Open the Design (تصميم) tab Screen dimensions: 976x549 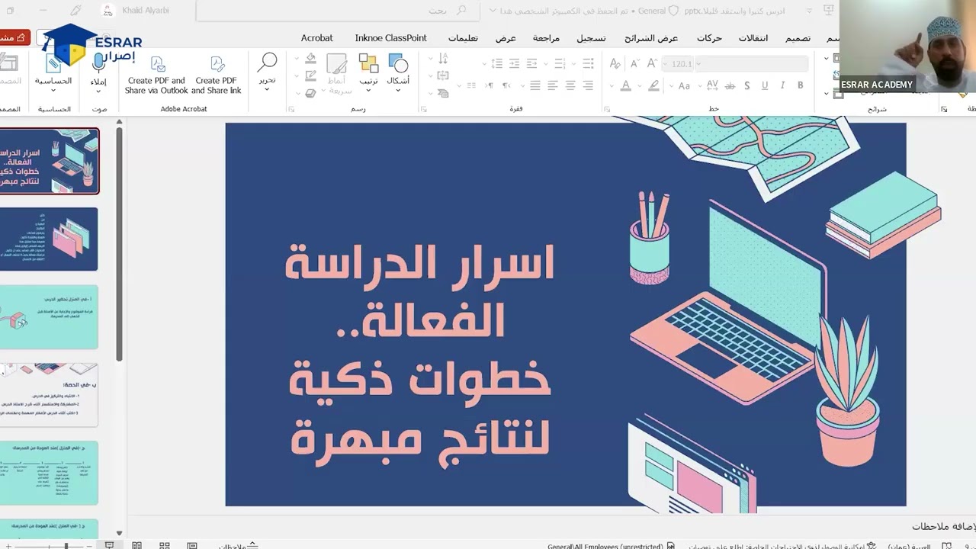point(798,38)
